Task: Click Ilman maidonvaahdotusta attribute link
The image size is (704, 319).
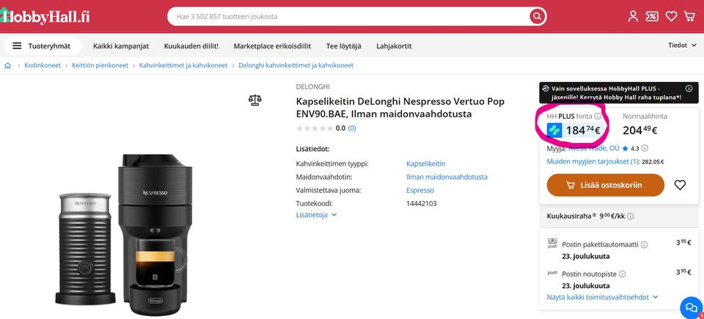Action: pos(447,177)
